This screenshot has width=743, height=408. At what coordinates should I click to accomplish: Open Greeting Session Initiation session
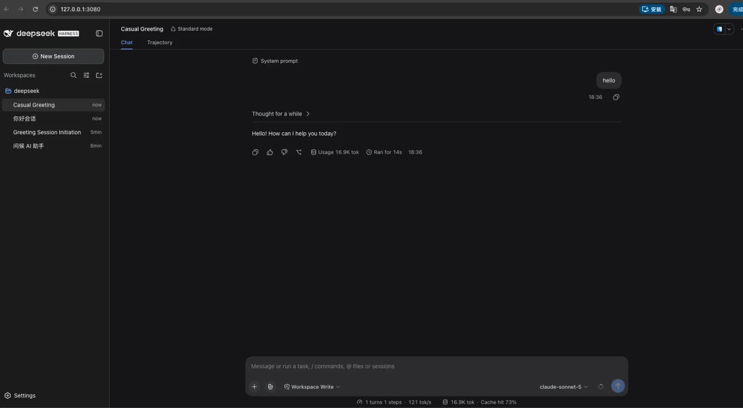[53, 132]
